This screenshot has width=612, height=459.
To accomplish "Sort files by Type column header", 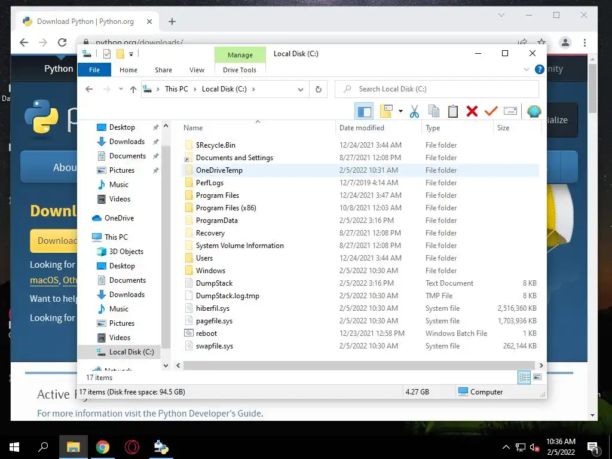I will tap(457, 128).
